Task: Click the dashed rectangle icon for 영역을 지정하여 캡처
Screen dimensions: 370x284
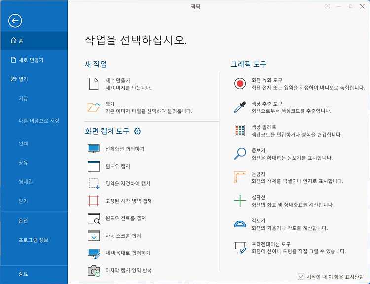Action: point(94,184)
